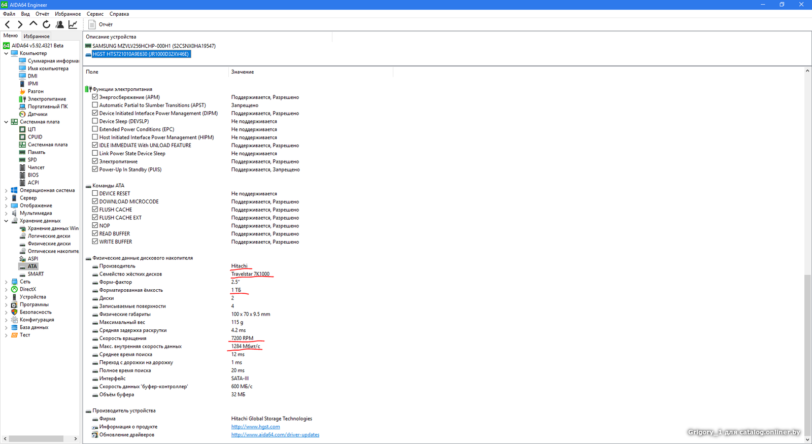Screen dimensions: 812x444
Task: Expand the Операционная система node
Action: (6, 190)
